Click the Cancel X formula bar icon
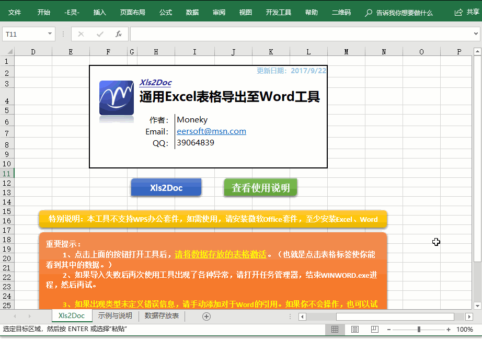This screenshot has height=339, width=482. pyautogui.click(x=81, y=34)
